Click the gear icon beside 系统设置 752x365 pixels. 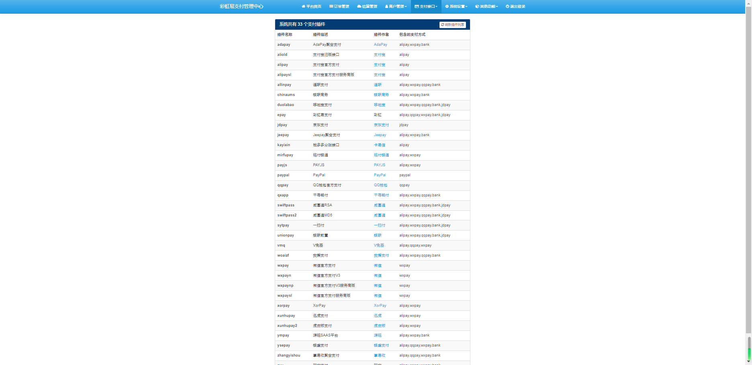tap(447, 6)
